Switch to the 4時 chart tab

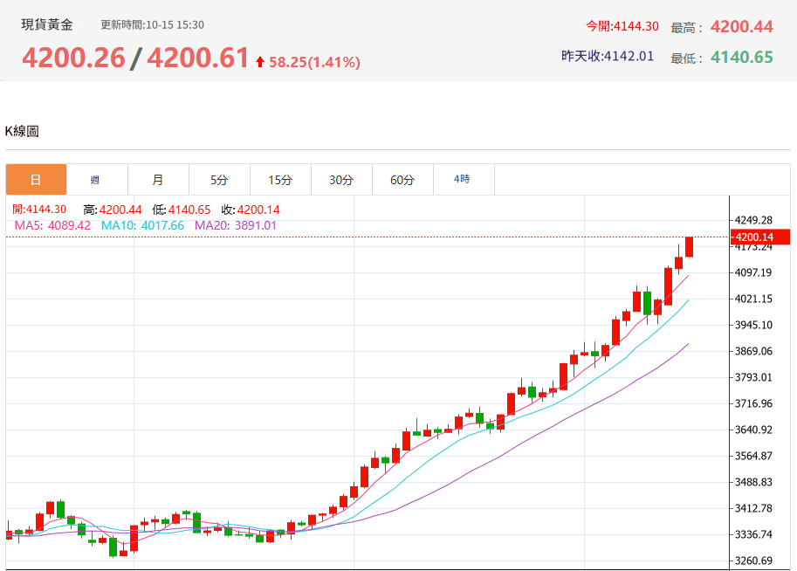pos(462,180)
